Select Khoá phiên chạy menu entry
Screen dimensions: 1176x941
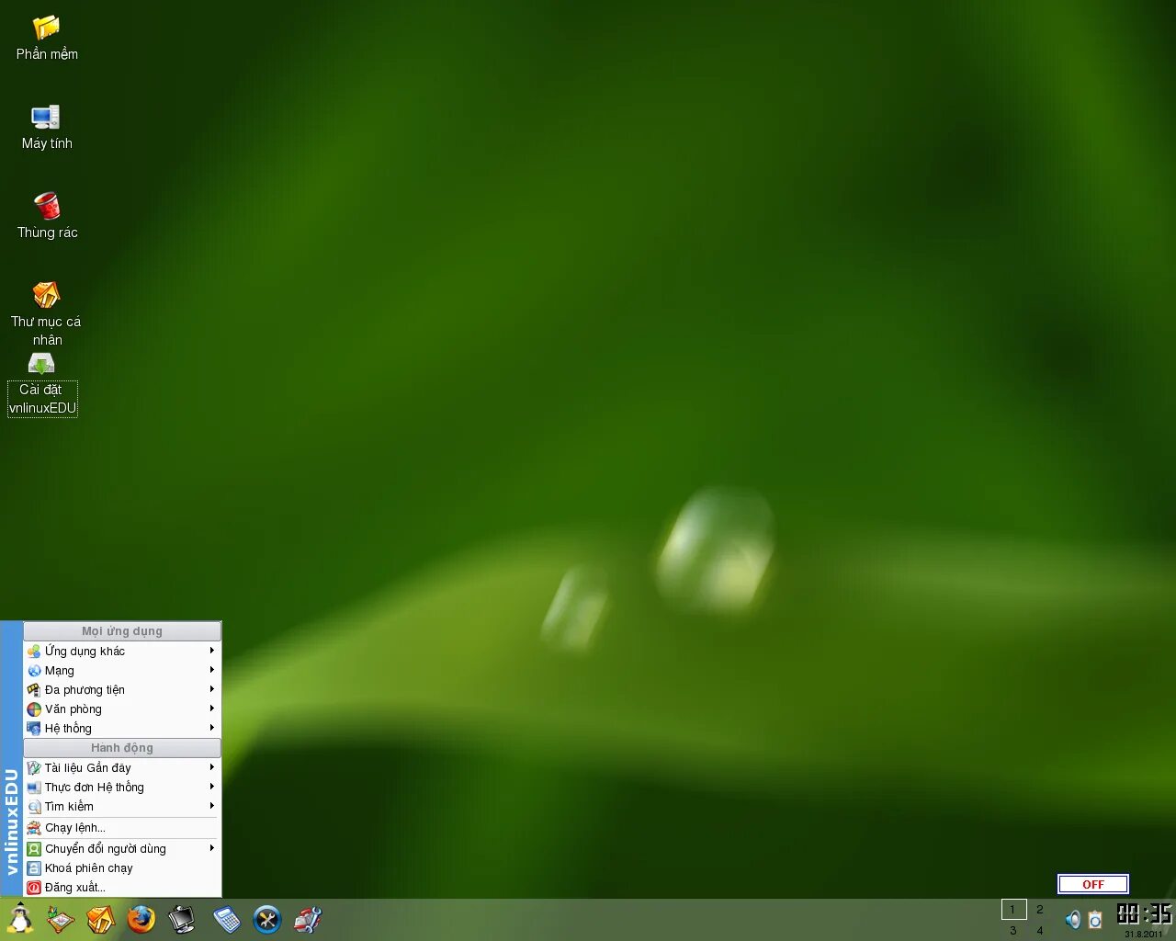[x=122, y=868]
